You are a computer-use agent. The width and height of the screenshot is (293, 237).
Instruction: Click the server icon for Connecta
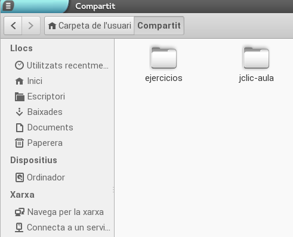pyautogui.click(x=19, y=227)
